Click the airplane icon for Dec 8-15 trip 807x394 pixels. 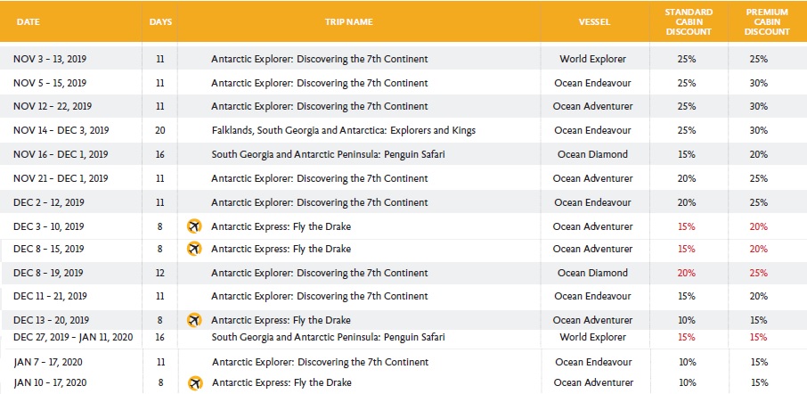(x=194, y=249)
